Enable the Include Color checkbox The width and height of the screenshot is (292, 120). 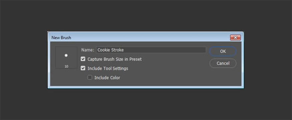click(90, 78)
